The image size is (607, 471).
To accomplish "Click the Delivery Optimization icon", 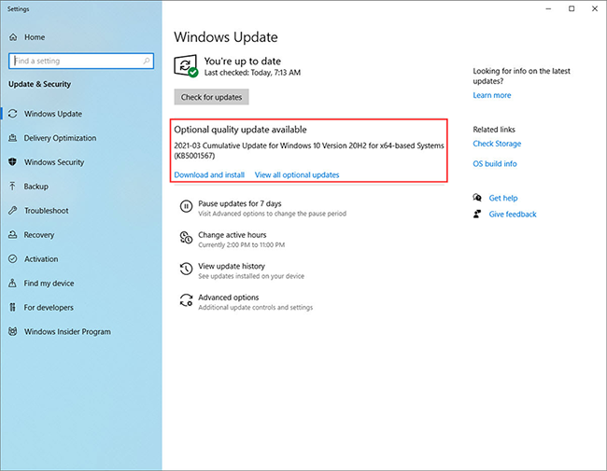I will point(13,138).
